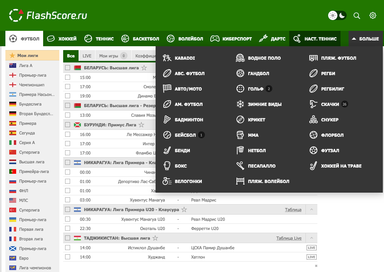Choose the Бокс boxing glove icon

tap(167, 166)
